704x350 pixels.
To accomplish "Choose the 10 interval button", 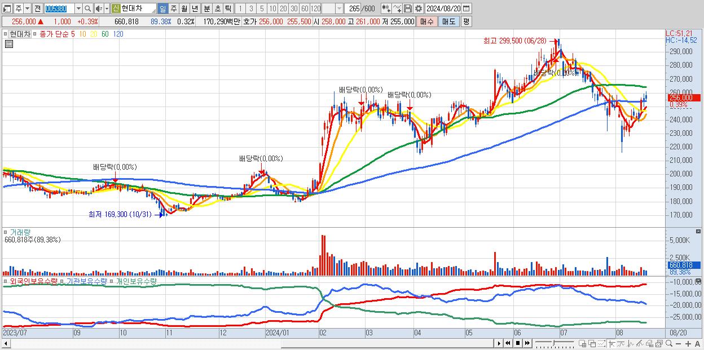I will click(272, 8).
